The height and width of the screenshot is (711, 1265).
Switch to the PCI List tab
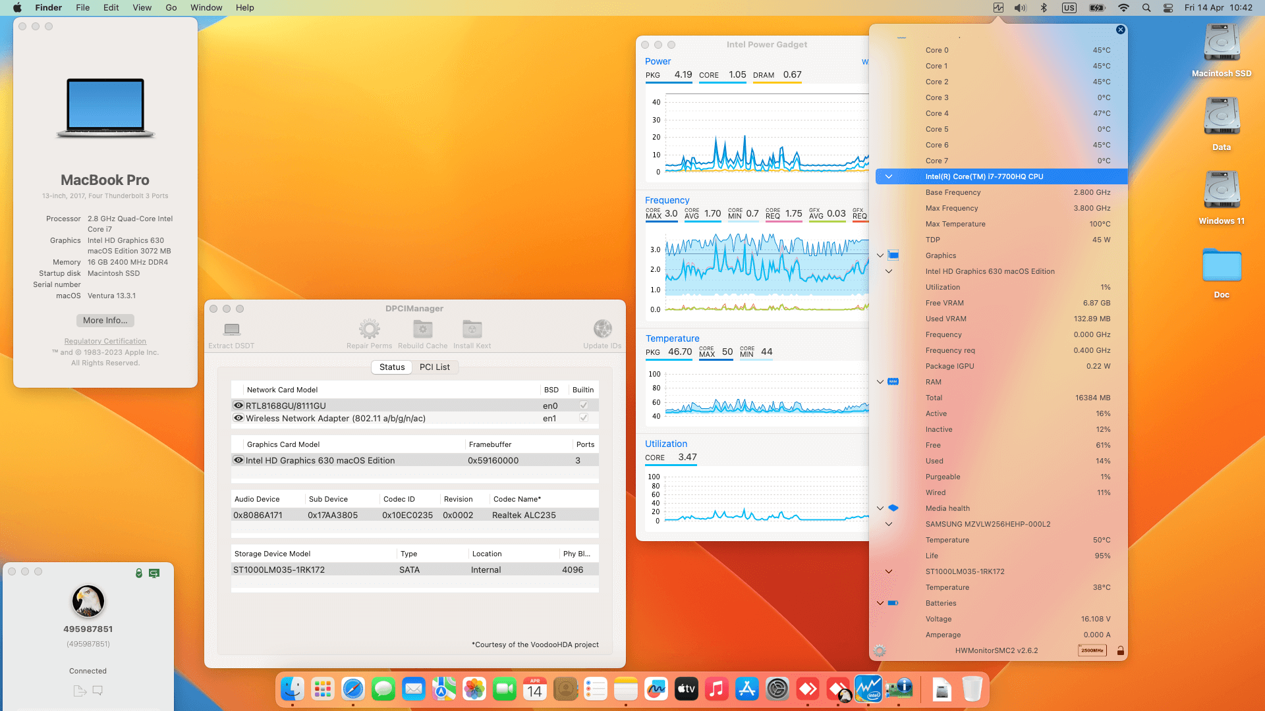(435, 367)
